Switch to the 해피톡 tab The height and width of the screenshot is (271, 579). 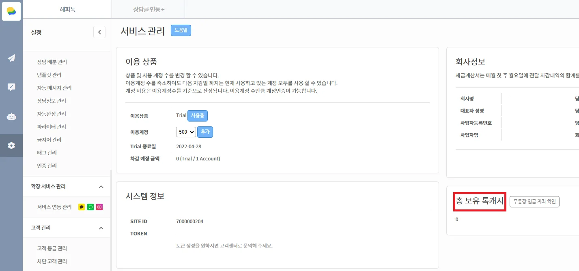67,9
